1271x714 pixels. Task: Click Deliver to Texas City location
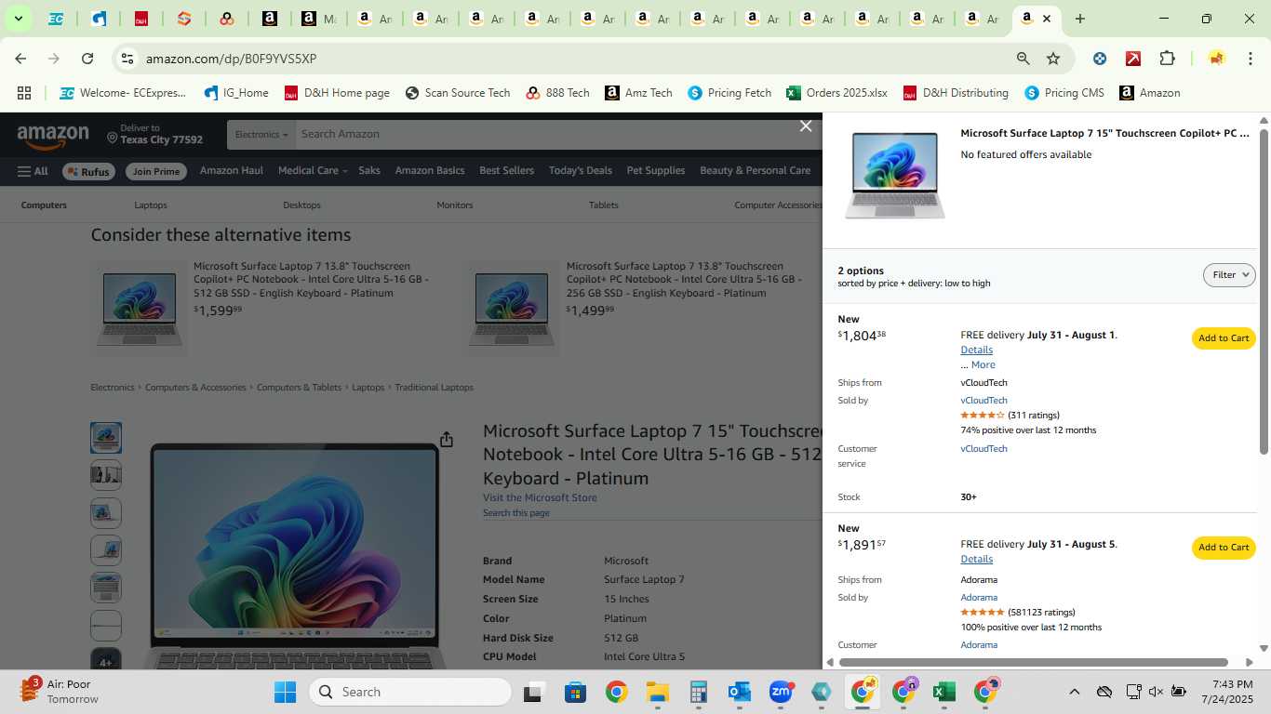[x=154, y=134]
